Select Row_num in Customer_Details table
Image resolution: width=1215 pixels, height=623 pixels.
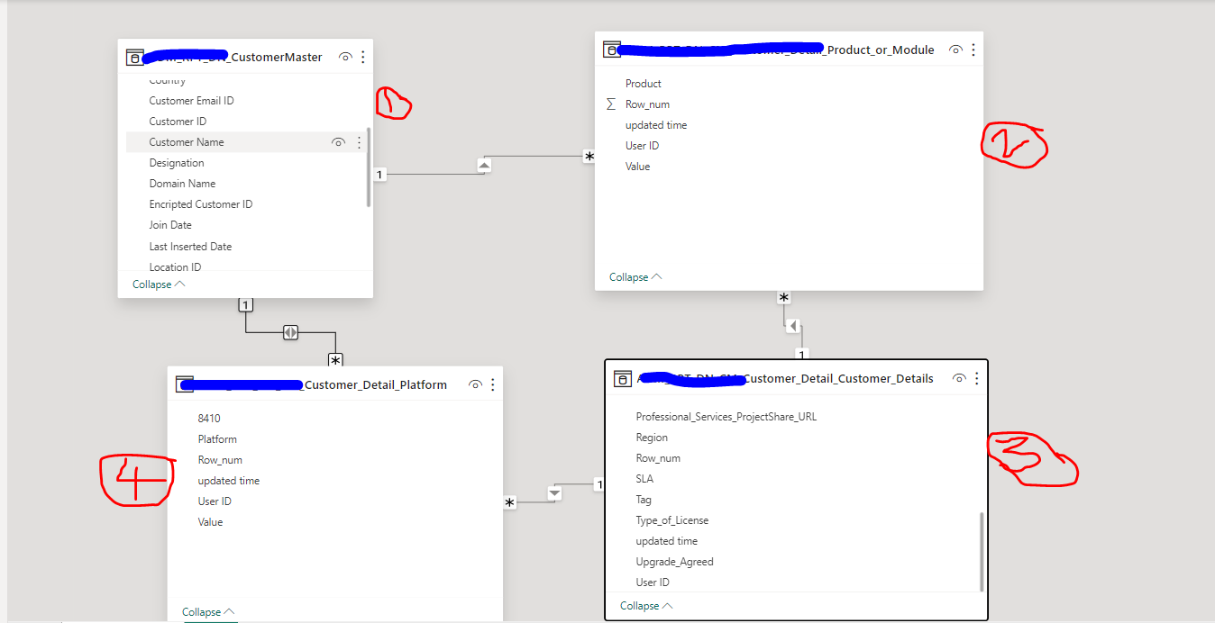coord(658,458)
